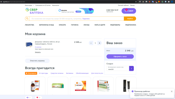
Task: Switch to the Витамины recommendation tab
Action: pos(70,73)
